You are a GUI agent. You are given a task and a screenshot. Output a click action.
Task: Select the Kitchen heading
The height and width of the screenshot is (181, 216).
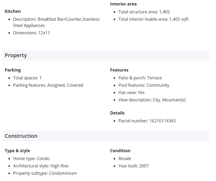[13, 11]
